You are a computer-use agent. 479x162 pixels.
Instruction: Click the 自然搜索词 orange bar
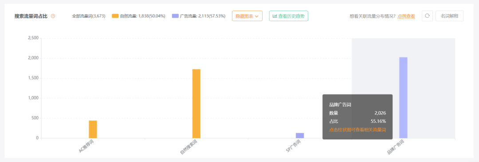[x=196, y=104]
